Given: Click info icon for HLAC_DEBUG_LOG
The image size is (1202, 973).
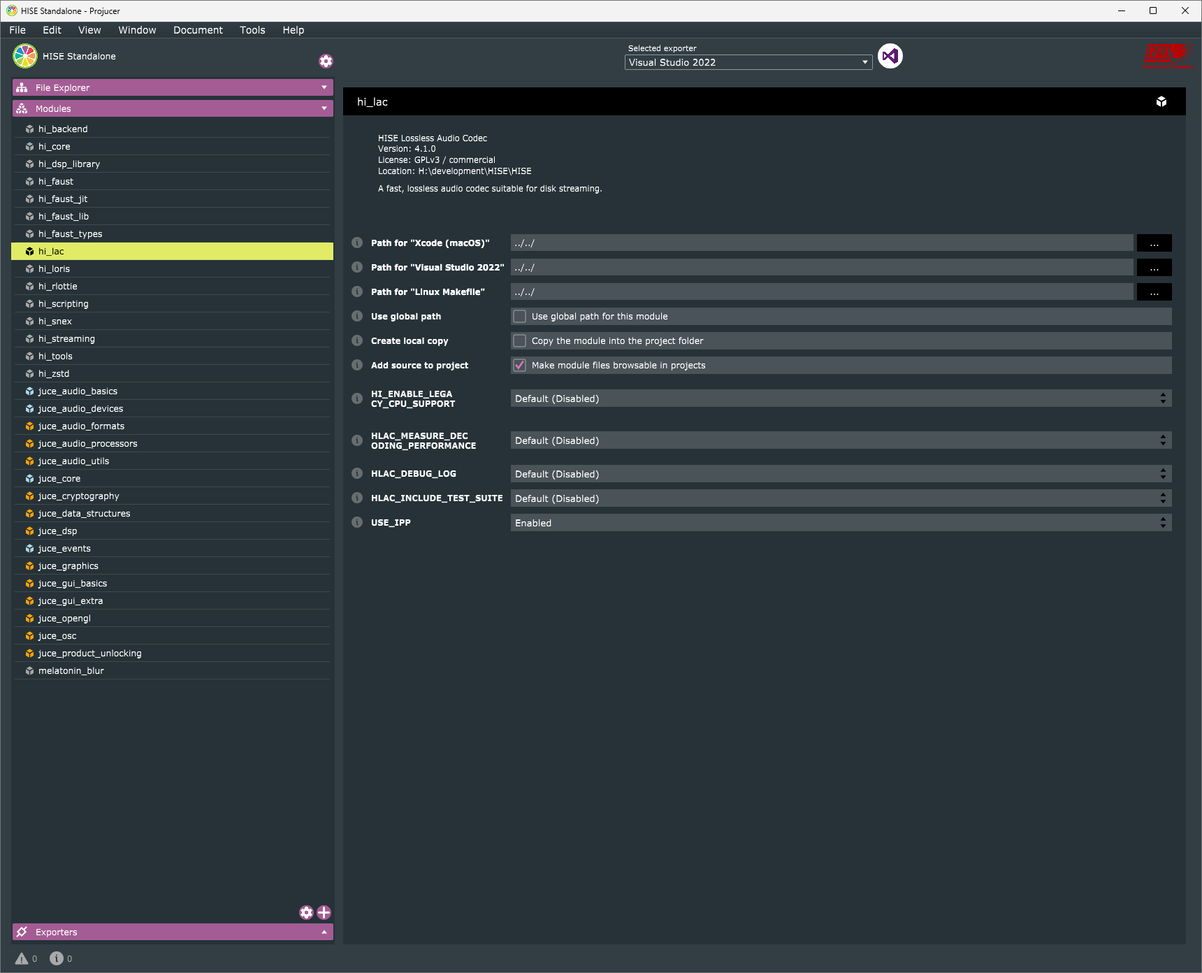Looking at the screenshot, I should pos(357,474).
